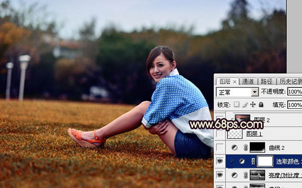Click the mask link icon on 曲线 2
302x188 pixels.
pyautogui.click(x=246, y=147)
